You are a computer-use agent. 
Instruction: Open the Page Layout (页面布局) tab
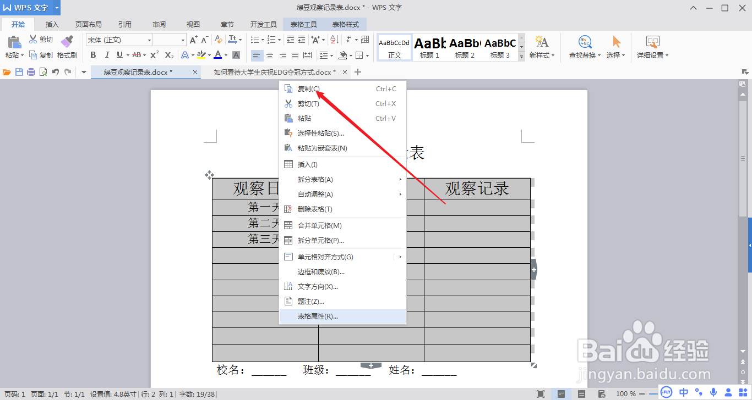click(x=89, y=24)
